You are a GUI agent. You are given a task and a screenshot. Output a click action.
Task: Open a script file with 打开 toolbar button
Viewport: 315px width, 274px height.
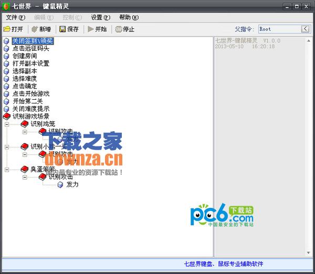(x=13, y=29)
